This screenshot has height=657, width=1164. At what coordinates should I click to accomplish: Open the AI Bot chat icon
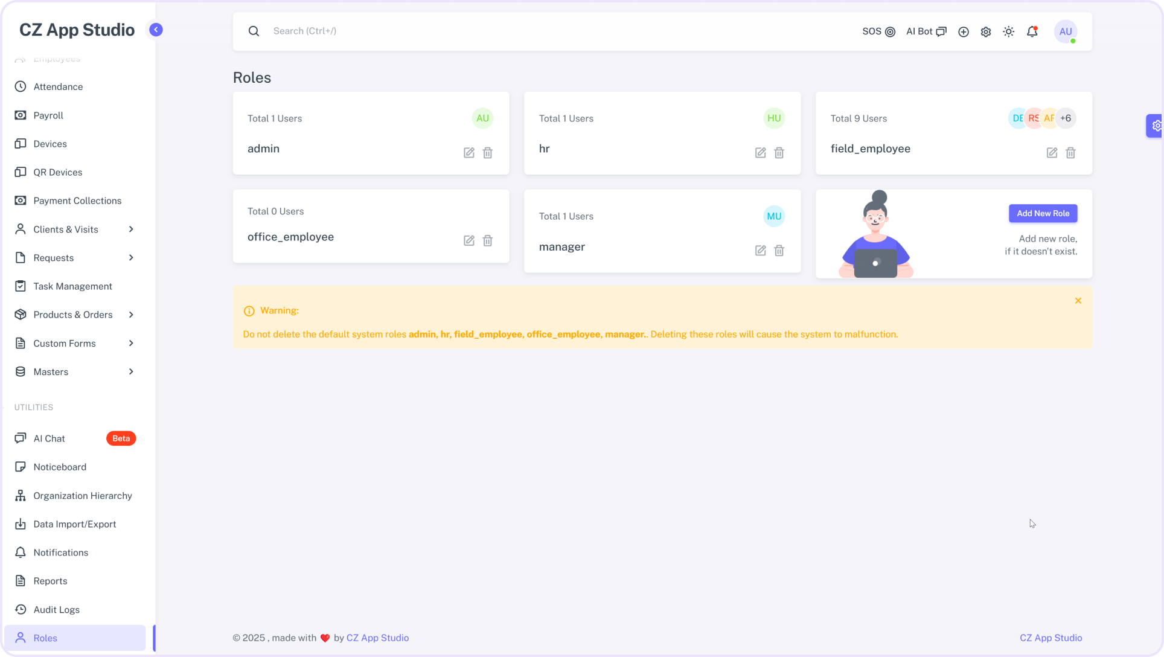(941, 31)
